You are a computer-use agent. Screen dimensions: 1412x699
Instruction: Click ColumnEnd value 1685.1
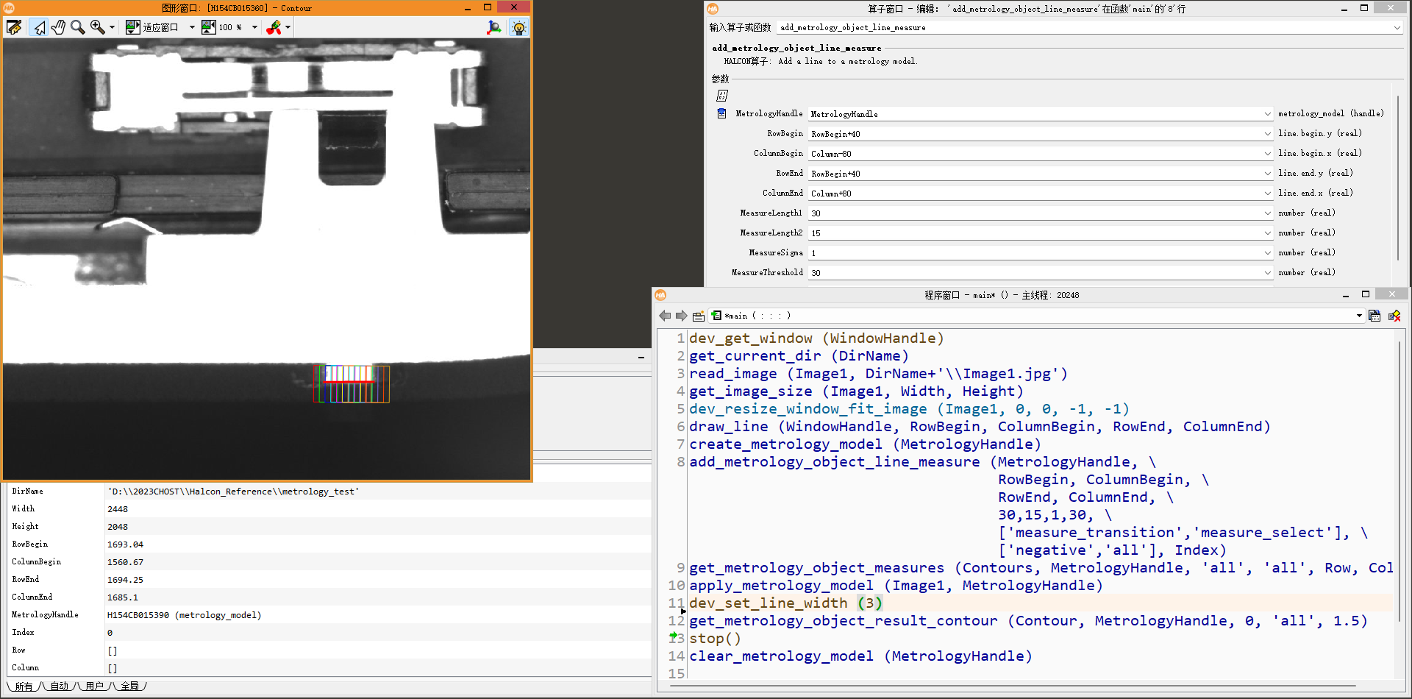pos(123,597)
